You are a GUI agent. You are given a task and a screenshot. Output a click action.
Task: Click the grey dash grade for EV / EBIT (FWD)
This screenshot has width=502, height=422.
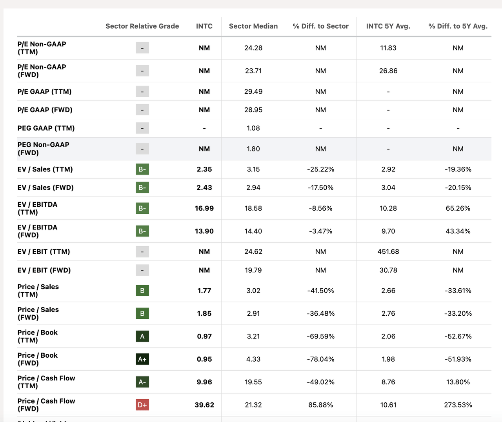pos(142,270)
